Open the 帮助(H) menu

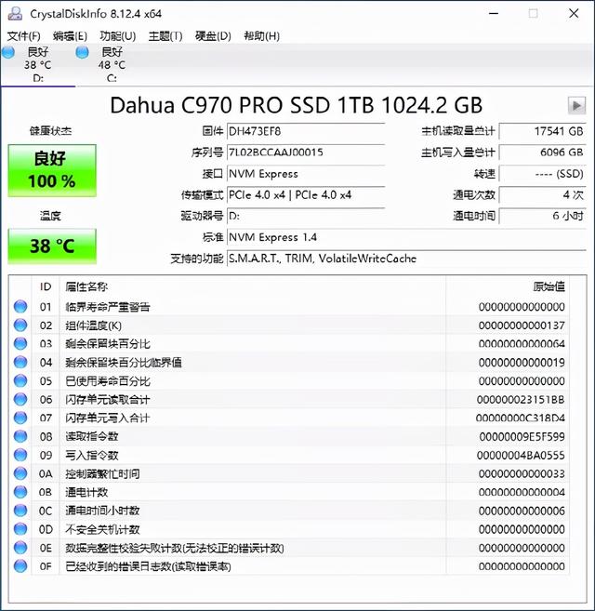click(x=261, y=36)
